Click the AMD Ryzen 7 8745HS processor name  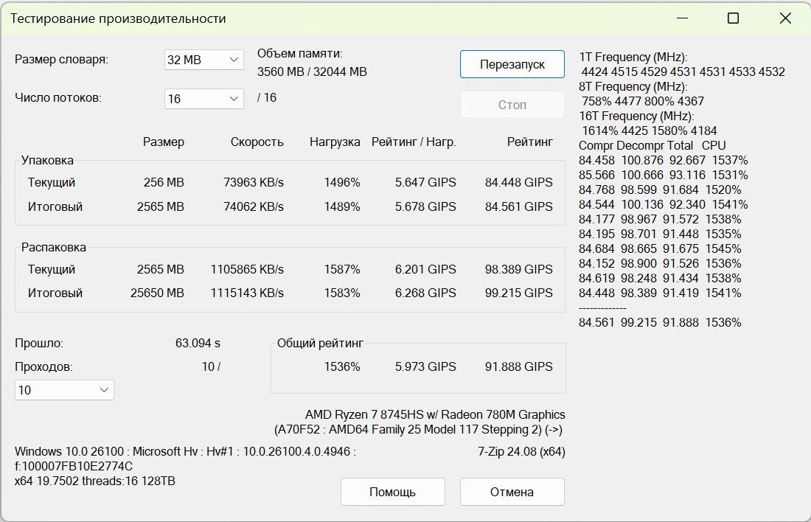pyautogui.click(x=435, y=415)
